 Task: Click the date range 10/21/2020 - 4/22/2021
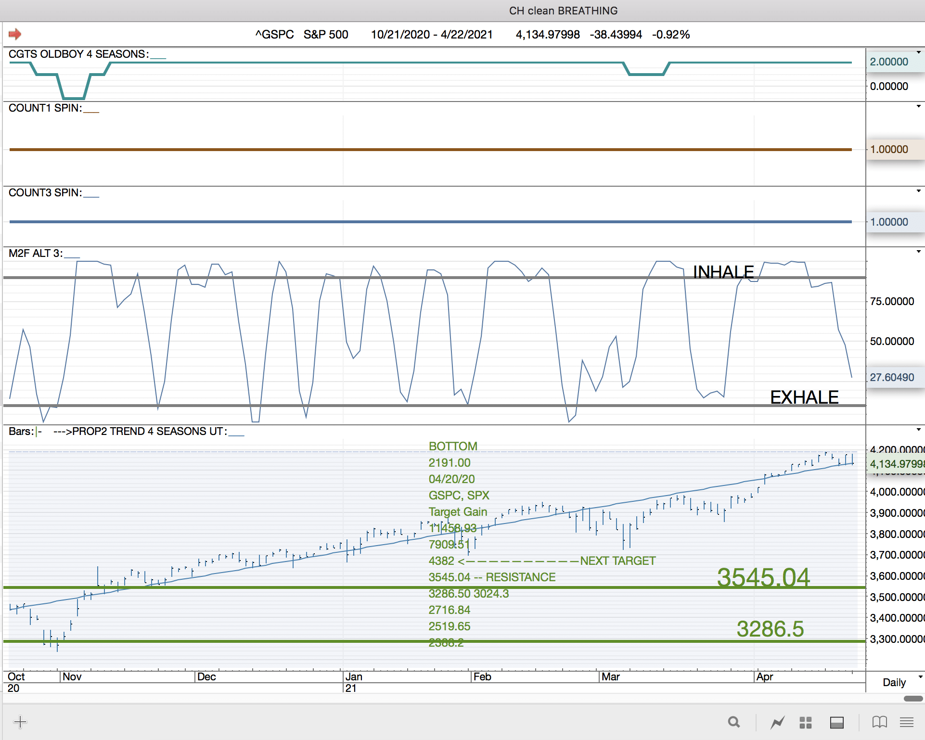(x=432, y=35)
